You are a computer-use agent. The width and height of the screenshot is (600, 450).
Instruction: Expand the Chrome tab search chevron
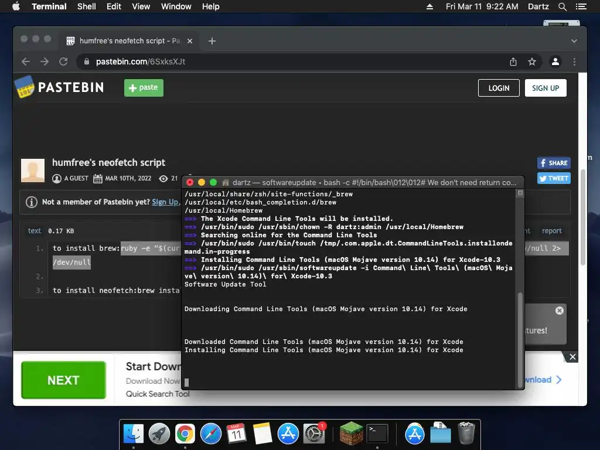[574, 41]
